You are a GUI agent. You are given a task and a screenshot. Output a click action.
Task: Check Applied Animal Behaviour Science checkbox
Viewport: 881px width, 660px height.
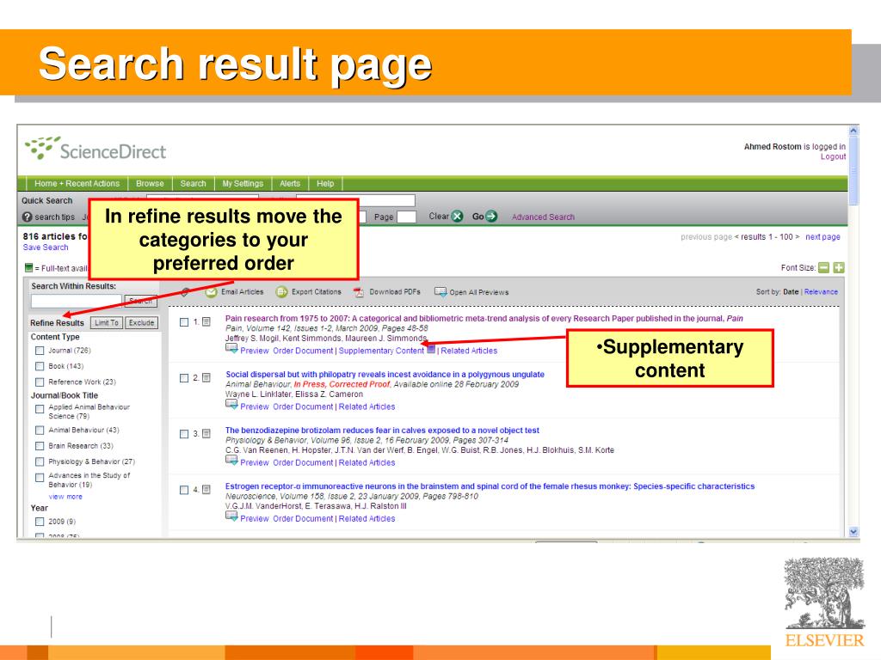pyautogui.click(x=40, y=409)
